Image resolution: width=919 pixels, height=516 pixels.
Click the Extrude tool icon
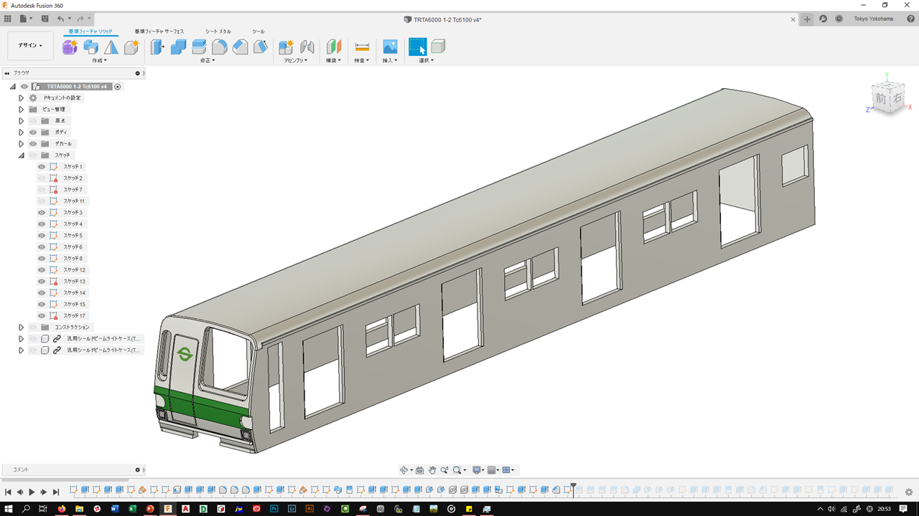(90, 47)
